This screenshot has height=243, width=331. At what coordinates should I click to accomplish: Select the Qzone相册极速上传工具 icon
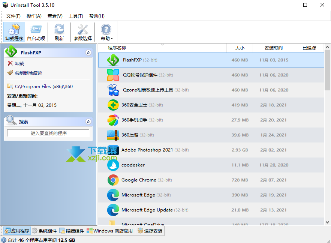[113, 90]
